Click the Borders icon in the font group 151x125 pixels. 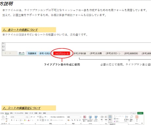(20, 120)
